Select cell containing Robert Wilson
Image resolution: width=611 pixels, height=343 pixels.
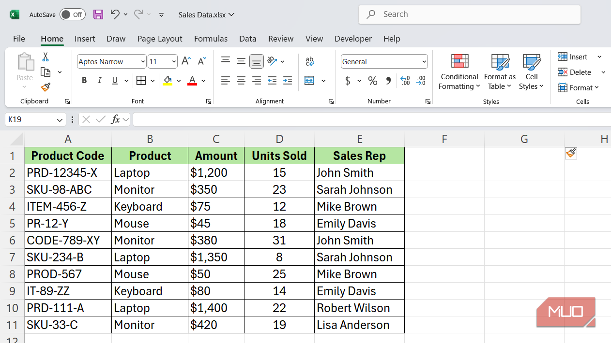[359, 308]
